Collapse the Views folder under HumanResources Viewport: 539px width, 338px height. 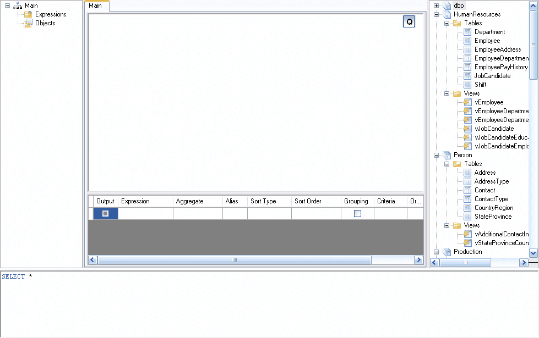pyautogui.click(x=447, y=93)
